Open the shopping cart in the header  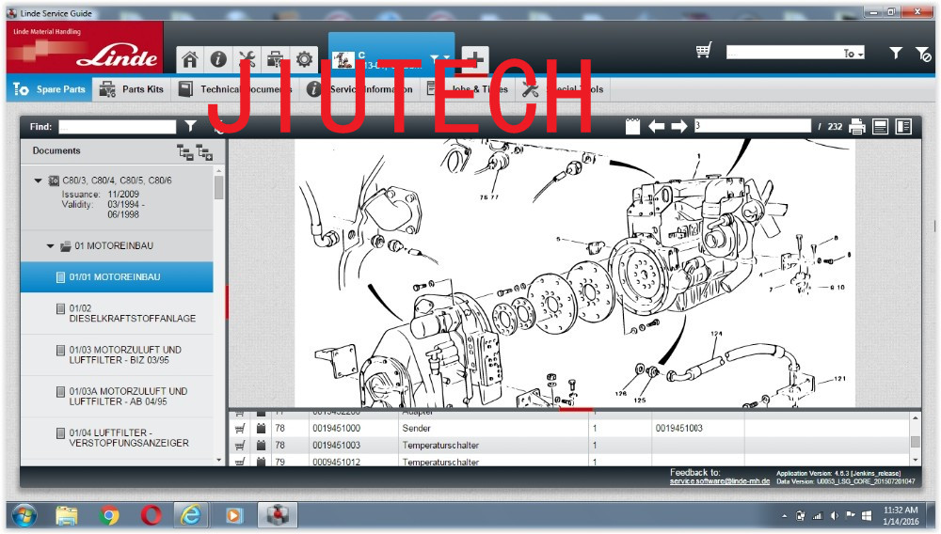[x=703, y=52]
